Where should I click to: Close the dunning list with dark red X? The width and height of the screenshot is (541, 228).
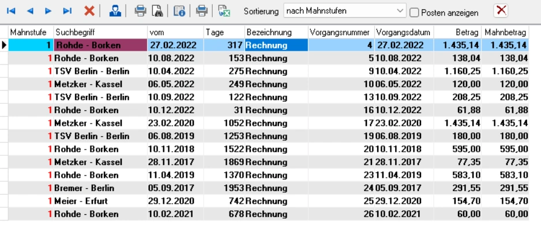(501, 11)
